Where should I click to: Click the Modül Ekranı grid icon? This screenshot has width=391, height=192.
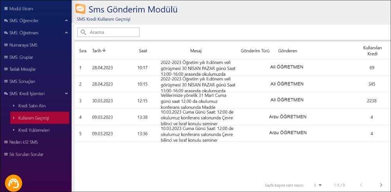tap(6, 8)
